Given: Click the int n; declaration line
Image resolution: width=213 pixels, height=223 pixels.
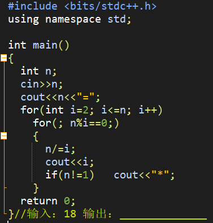Looking at the screenshot, I should 38,71.
